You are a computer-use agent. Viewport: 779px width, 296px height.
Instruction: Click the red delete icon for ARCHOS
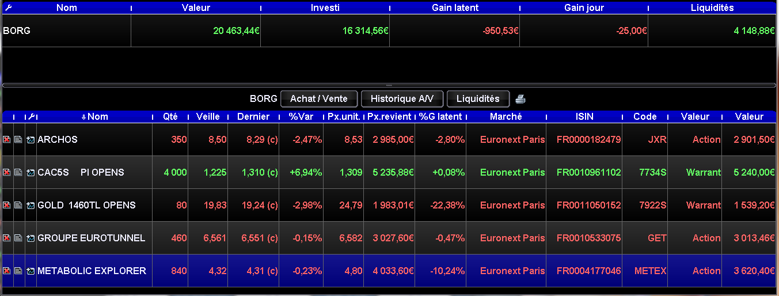coord(7,140)
